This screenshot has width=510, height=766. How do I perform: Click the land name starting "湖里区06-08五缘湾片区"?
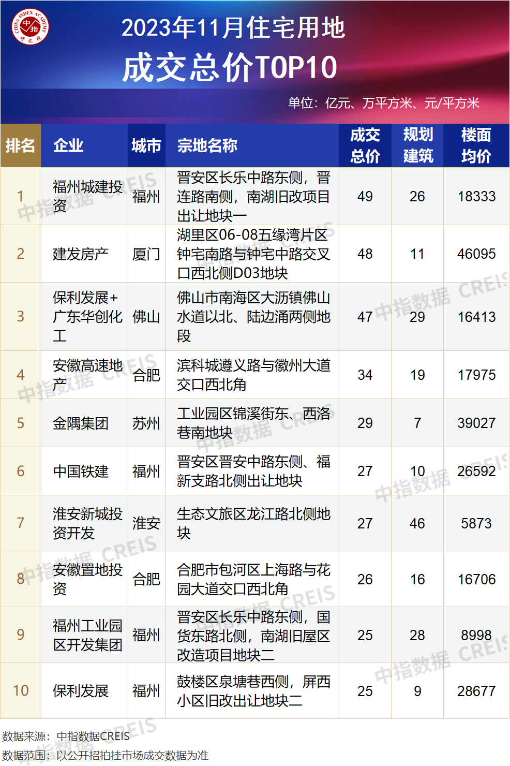point(253,254)
